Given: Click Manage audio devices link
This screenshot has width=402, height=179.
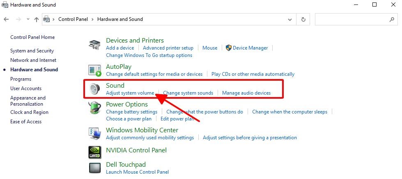Looking at the screenshot, I should click(x=246, y=93).
